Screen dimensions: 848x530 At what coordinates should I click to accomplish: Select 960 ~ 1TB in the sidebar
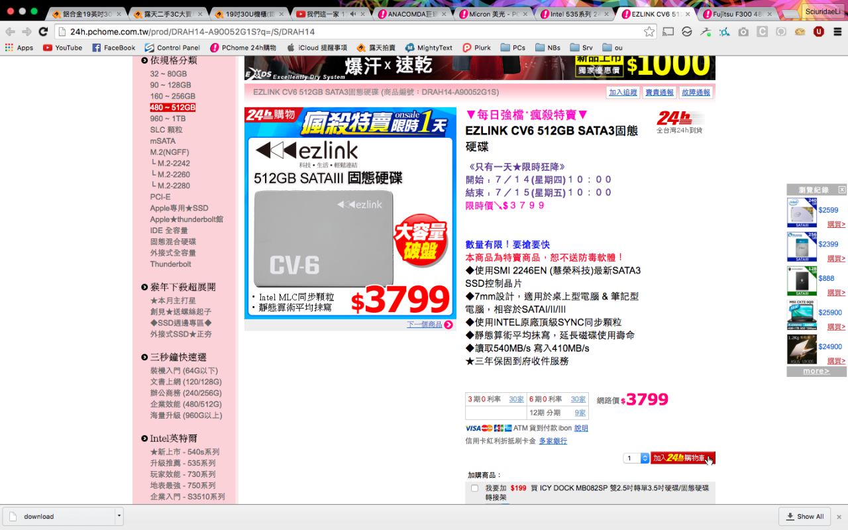(x=168, y=119)
